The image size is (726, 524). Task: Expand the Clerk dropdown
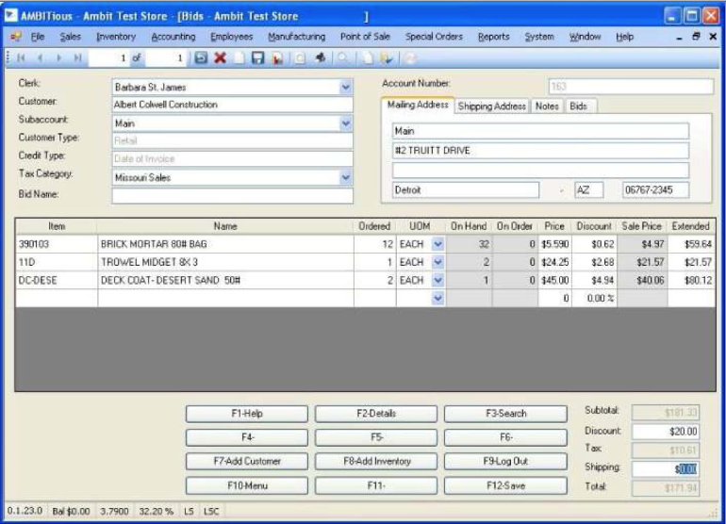pos(344,87)
